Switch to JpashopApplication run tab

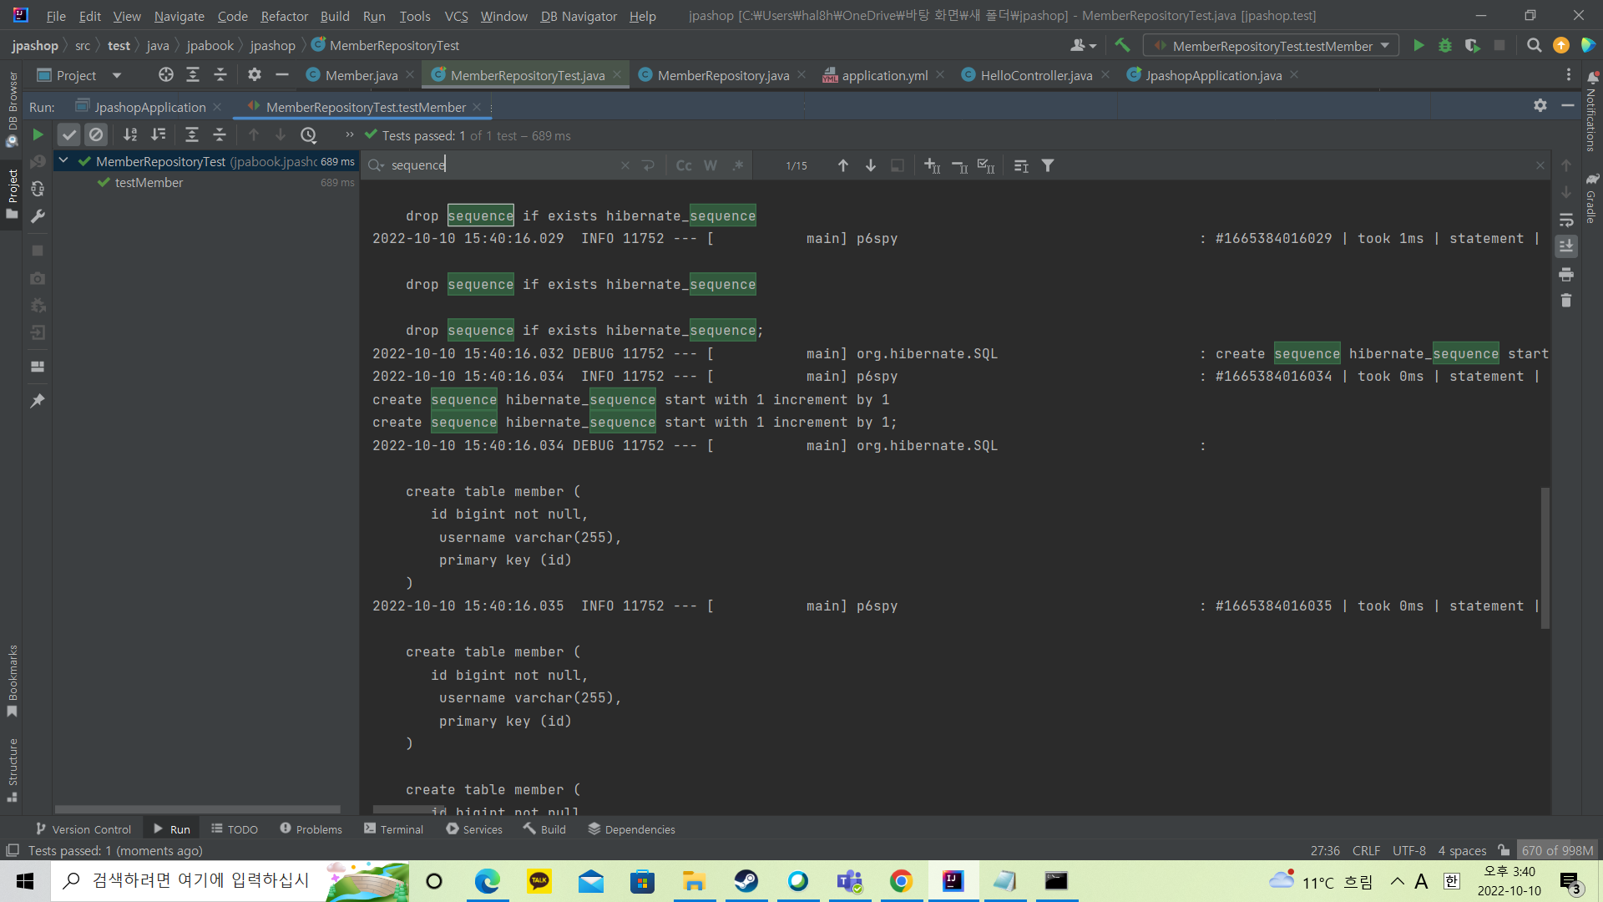(x=149, y=107)
